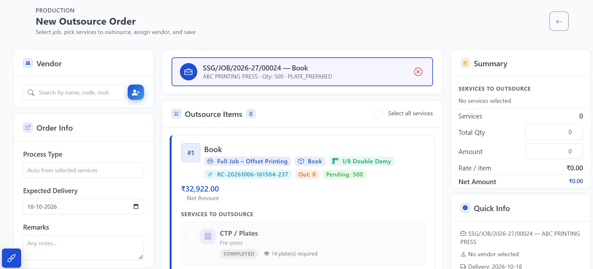Screen dimensions: 593x269
Task: Click the RC-20261006-161504-237 reference link
Action: [x=248, y=175]
